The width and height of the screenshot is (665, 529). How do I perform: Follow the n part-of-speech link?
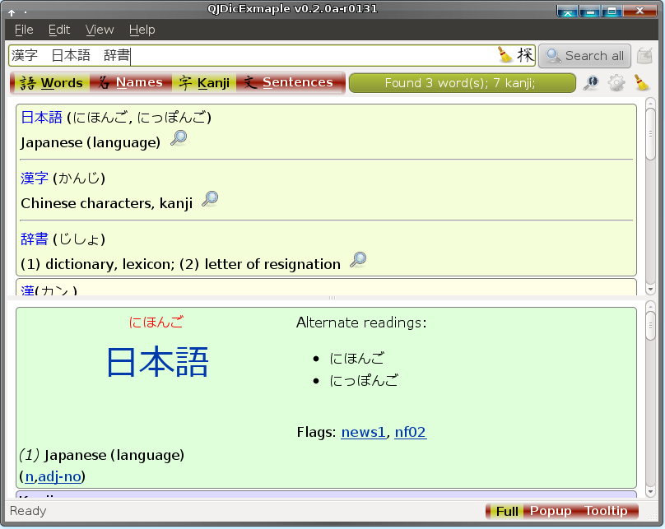[30, 476]
